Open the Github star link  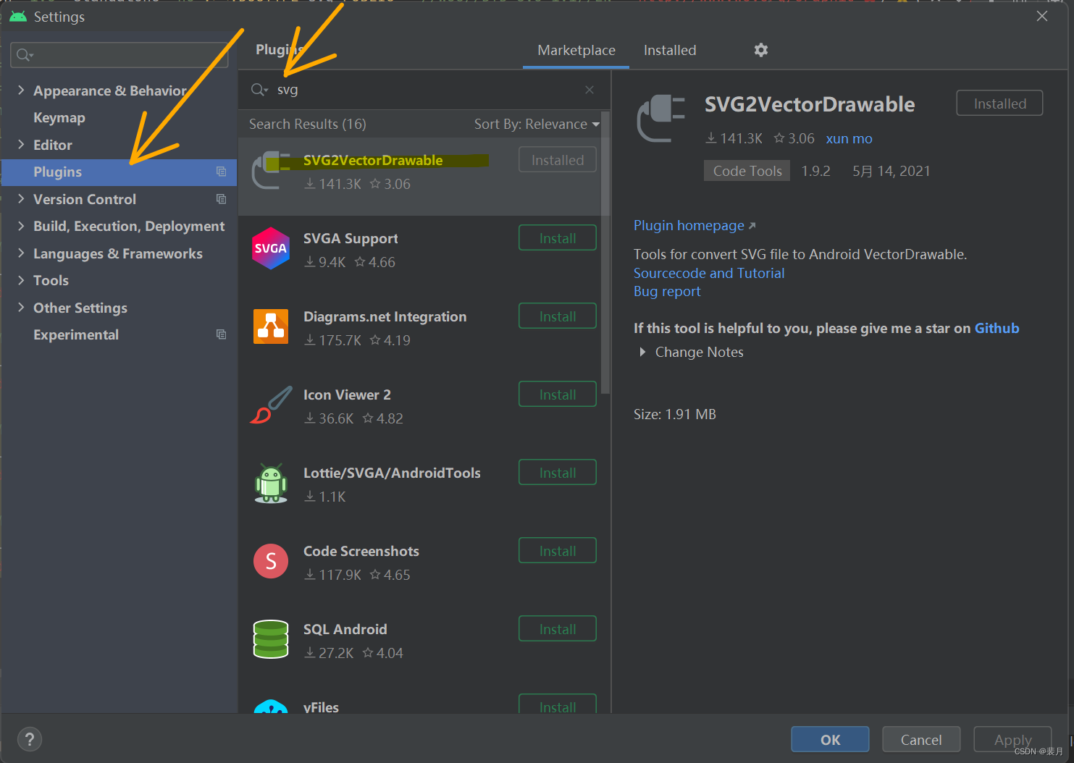click(x=997, y=328)
